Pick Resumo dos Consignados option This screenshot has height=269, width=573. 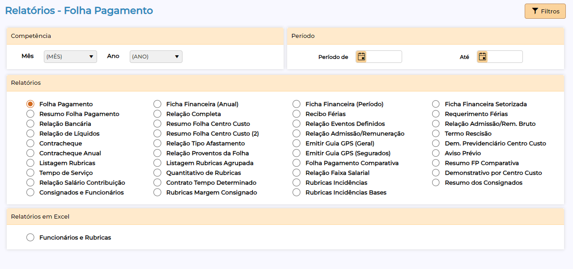436,182
